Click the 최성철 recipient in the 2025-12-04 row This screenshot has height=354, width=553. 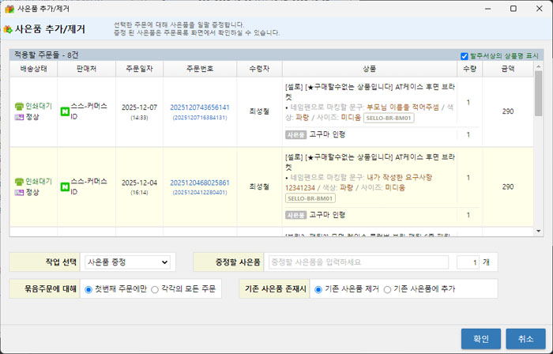click(259, 186)
